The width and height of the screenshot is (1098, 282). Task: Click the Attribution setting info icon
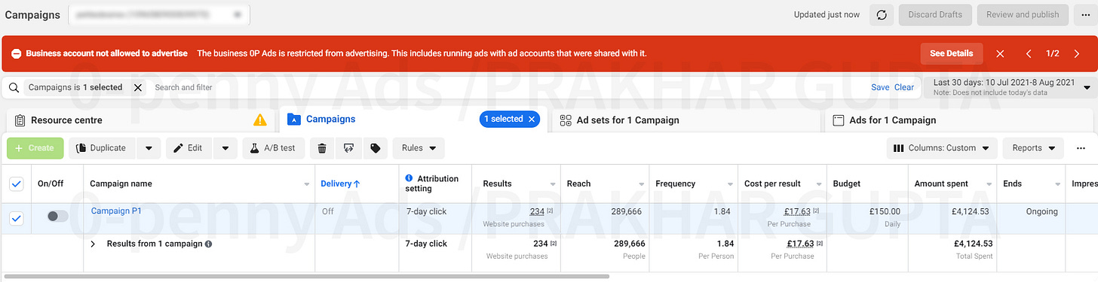coord(409,178)
